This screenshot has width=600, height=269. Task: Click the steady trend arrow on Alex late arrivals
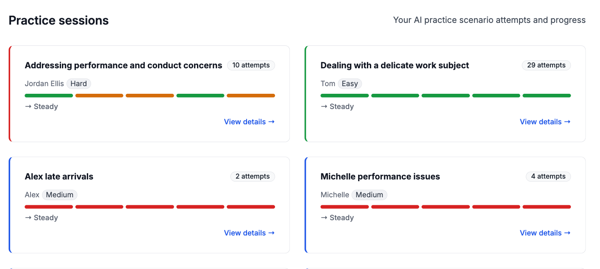[x=28, y=217]
